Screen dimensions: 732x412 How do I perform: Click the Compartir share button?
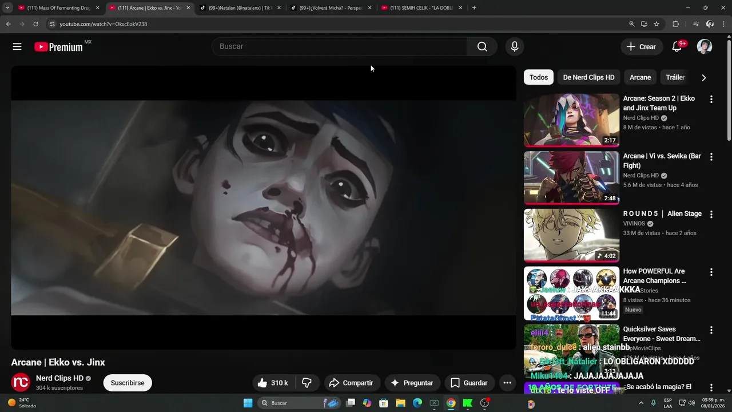(352, 383)
